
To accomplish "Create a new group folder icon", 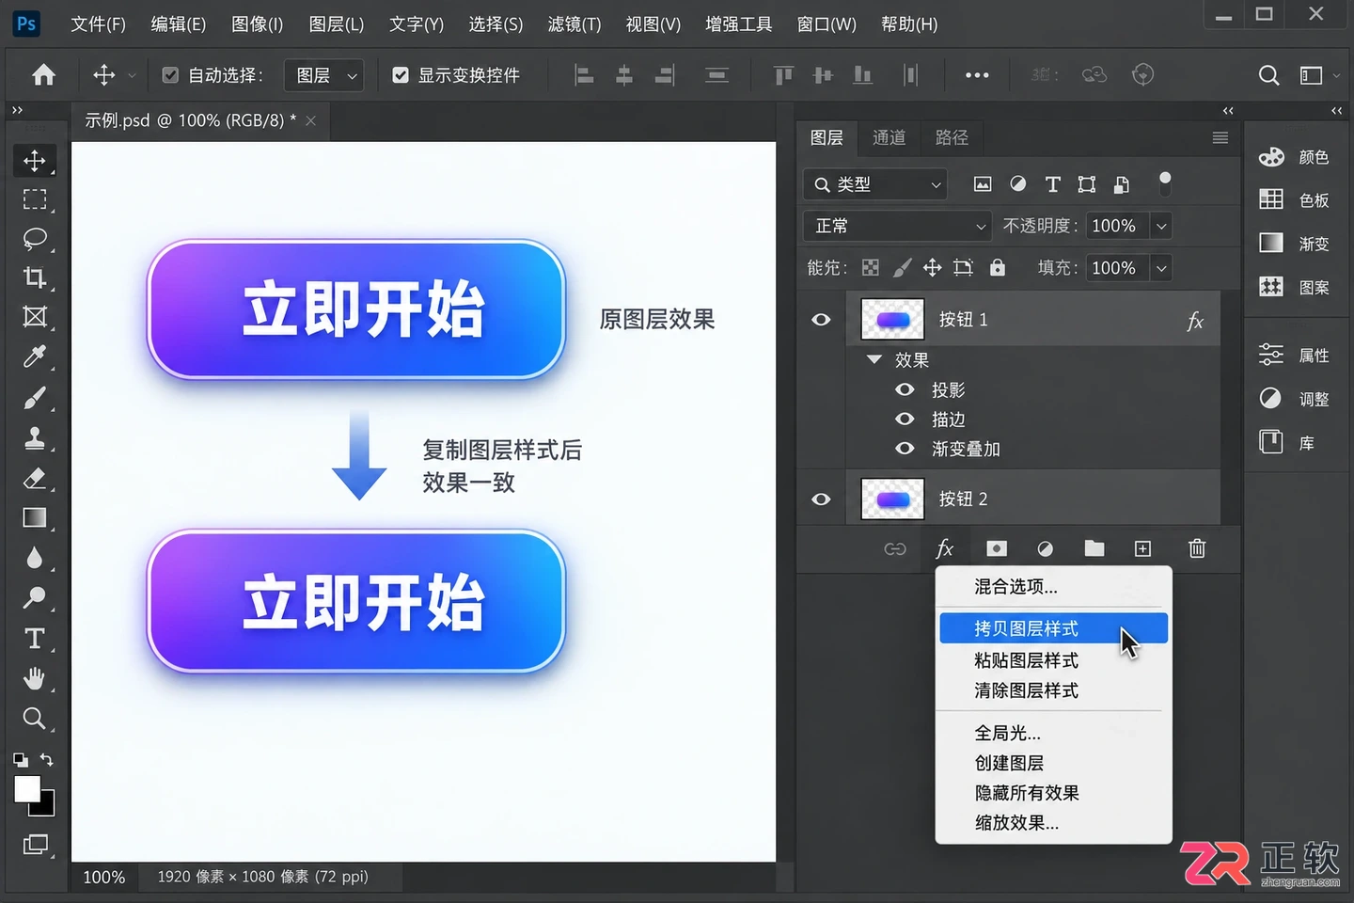I will coord(1094,548).
